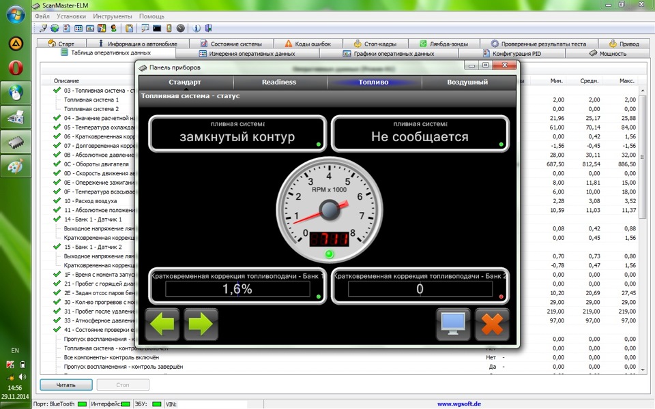
Task: Go to next dashboard page with right arrow
Action: pyautogui.click(x=201, y=324)
